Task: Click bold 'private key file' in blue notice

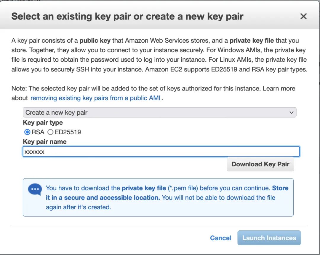Action: (144, 188)
